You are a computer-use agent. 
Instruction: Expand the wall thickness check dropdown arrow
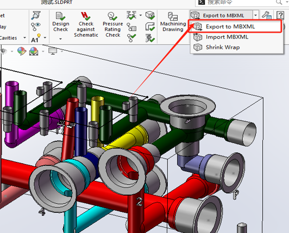tap(141, 15)
